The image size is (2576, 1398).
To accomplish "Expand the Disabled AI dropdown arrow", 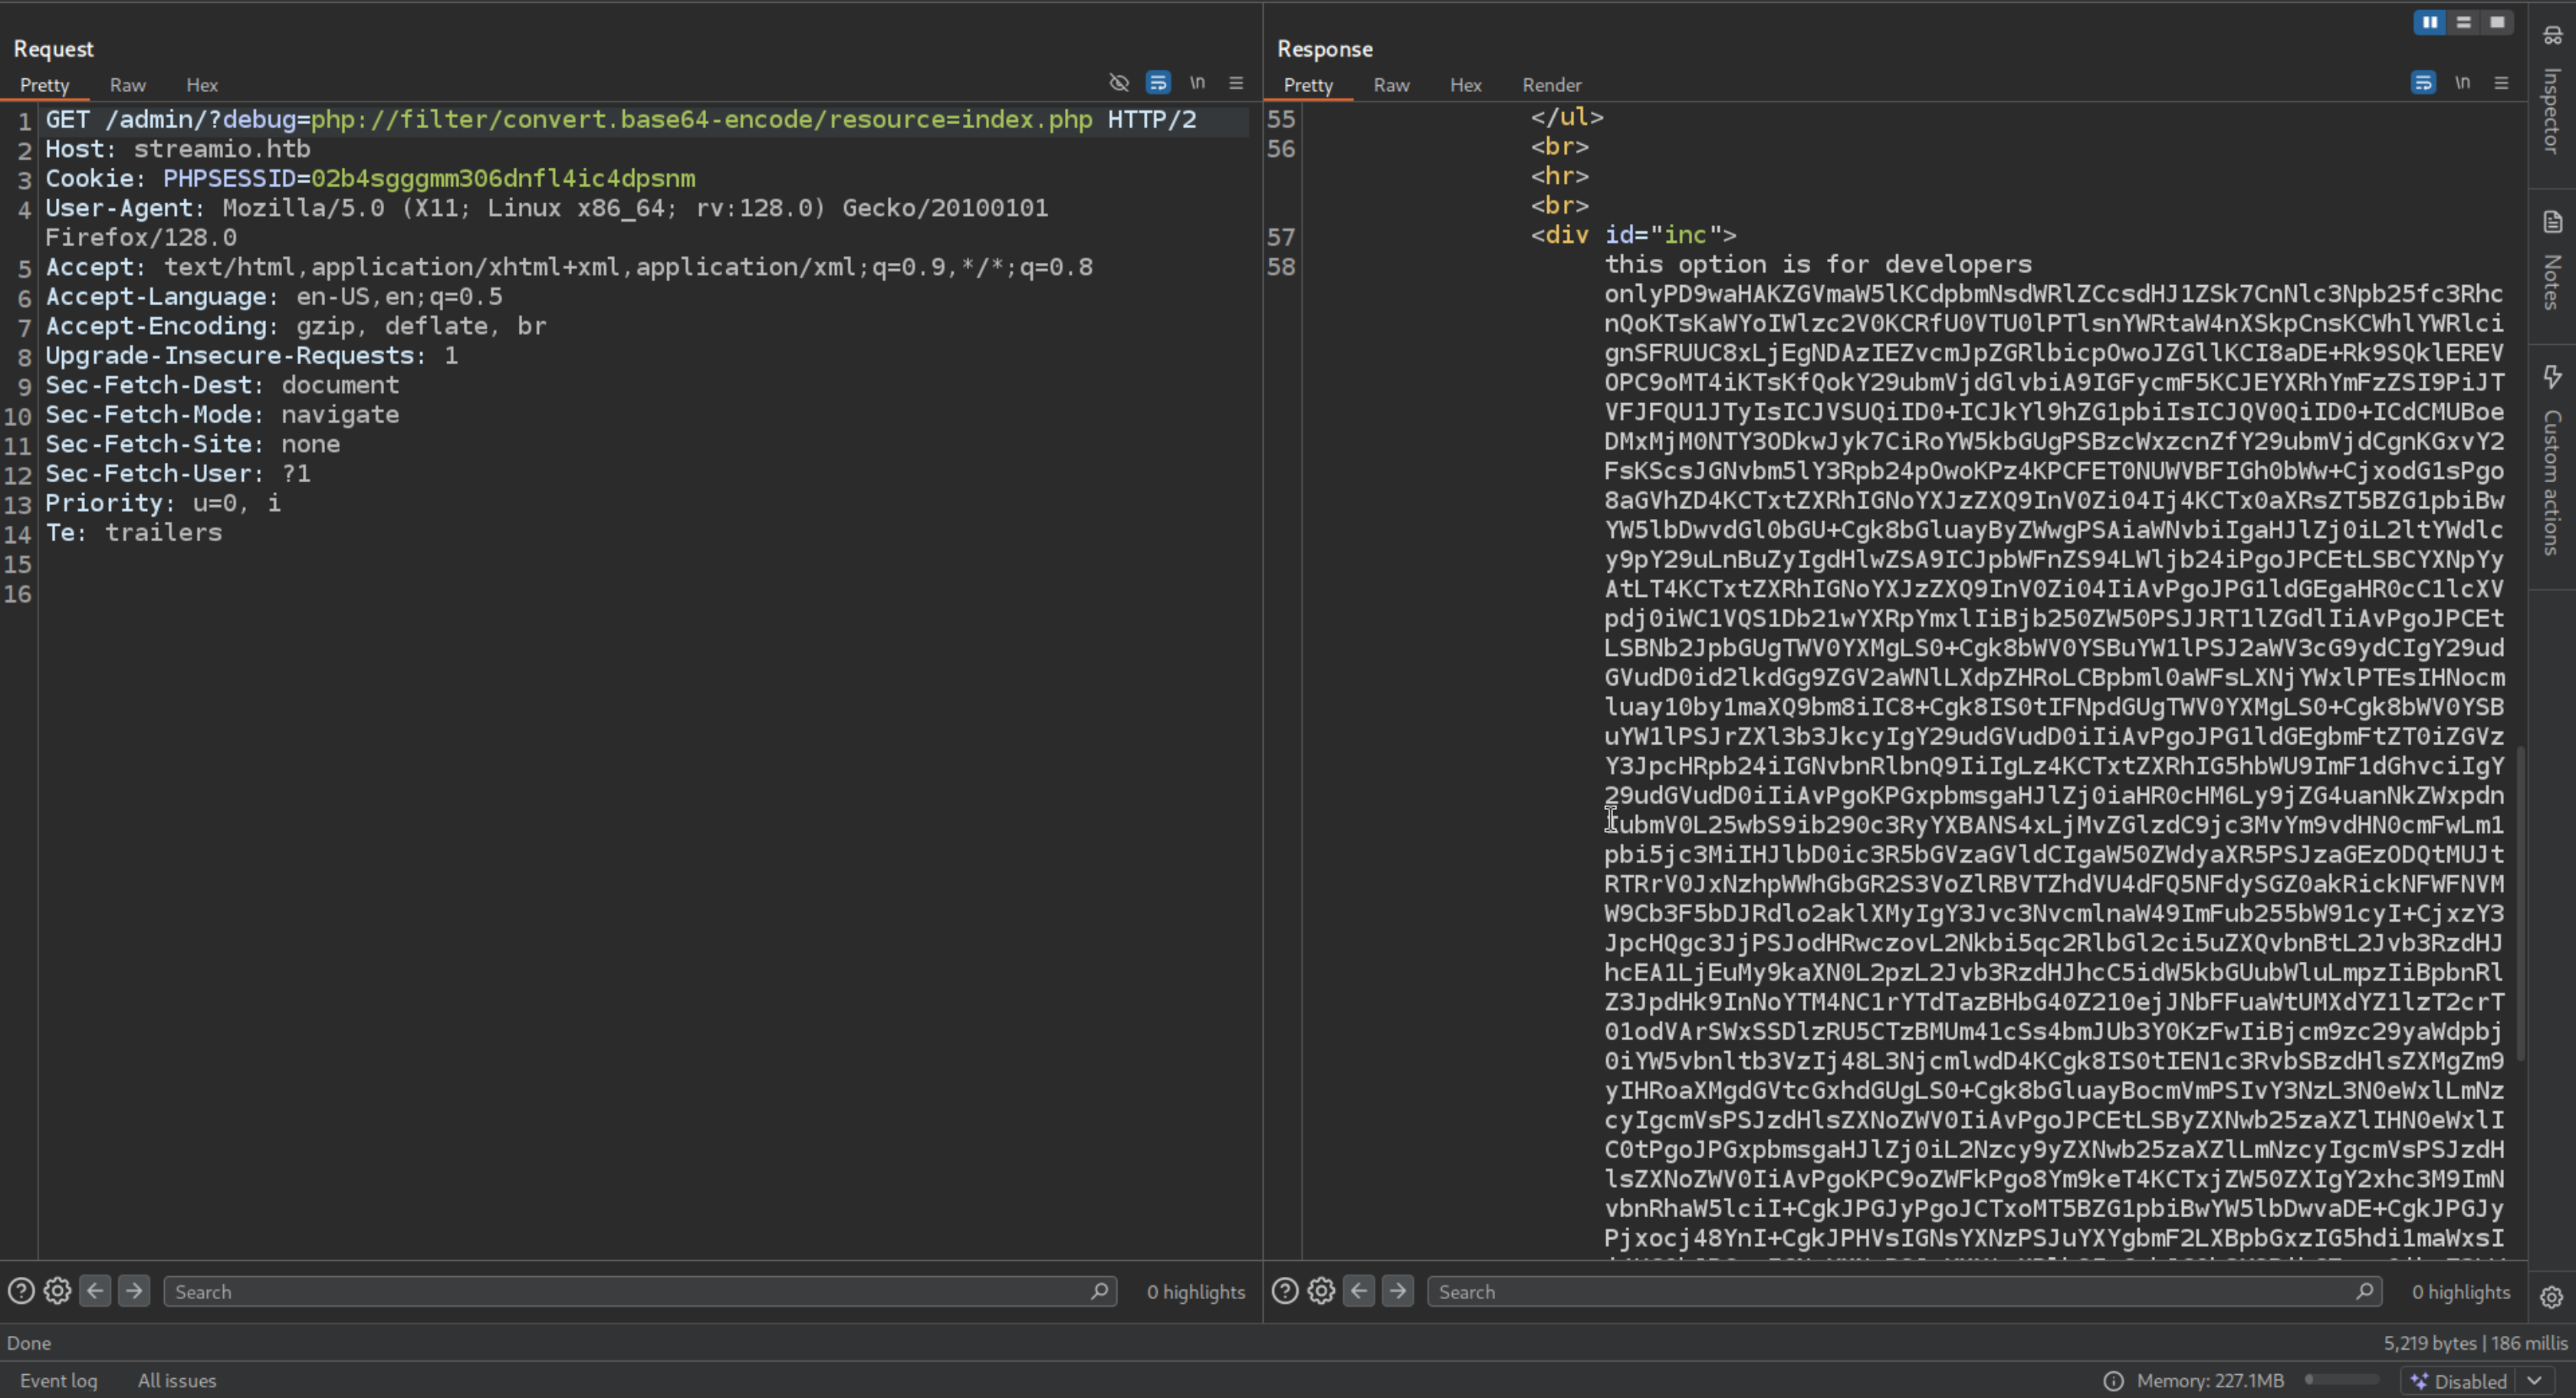I will point(2534,1381).
